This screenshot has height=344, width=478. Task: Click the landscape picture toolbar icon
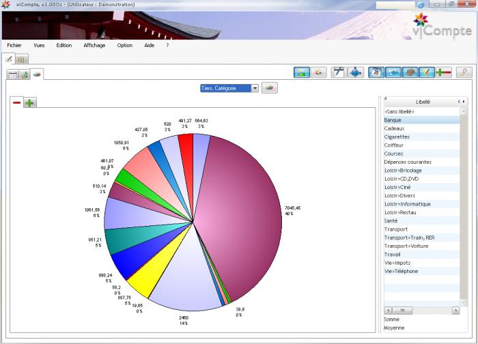click(302, 72)
